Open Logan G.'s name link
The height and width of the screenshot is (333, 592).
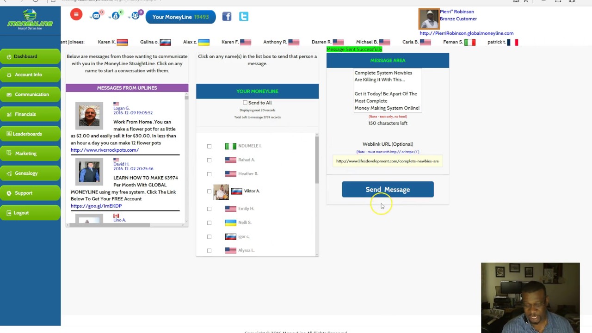(x=121, y=108)
